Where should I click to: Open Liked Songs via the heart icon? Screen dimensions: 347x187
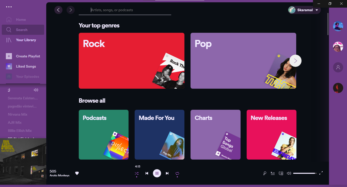click(x=9, y=66)
